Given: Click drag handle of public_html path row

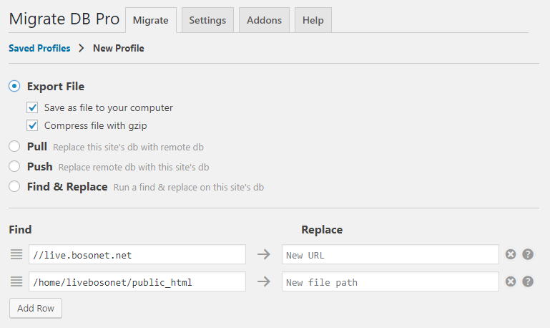Looking at the screenshot, I should tap(16, 281).
